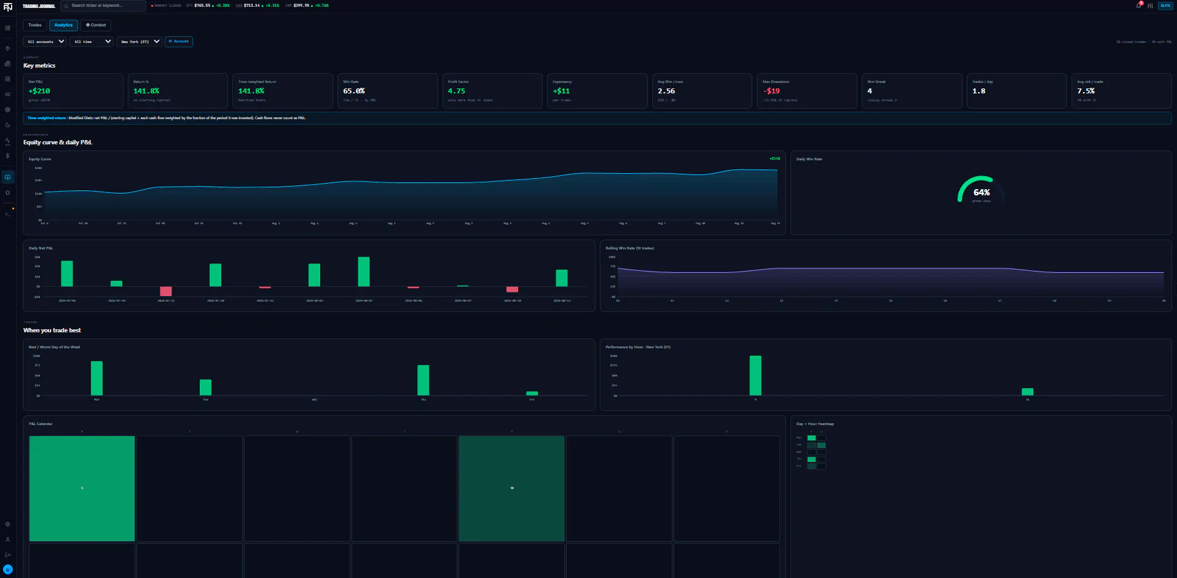Open settings gear near sidebar bottom
Screen dimensions: 1177x578
[7, 524]
